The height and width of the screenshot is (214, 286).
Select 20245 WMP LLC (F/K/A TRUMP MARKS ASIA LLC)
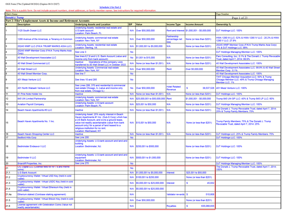[x=45, y=46]
